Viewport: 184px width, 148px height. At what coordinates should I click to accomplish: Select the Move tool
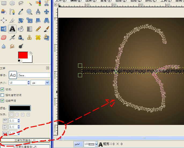(47, 12)
